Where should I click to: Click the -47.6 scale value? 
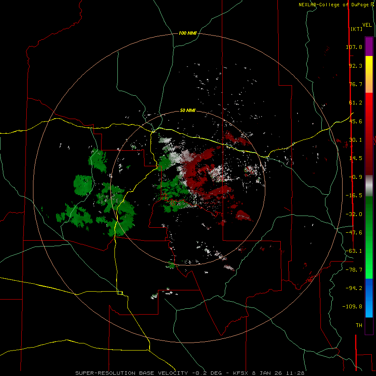[354, 233]
